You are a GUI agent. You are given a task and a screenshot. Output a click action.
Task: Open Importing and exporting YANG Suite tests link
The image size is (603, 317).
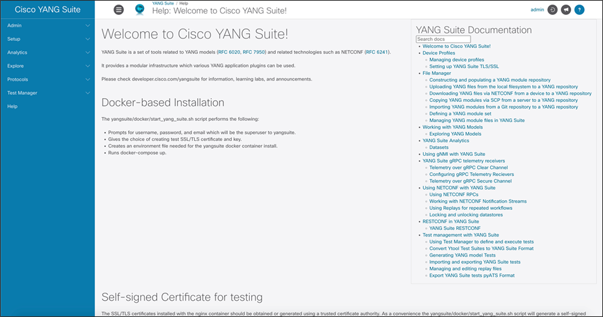(475, 262)
